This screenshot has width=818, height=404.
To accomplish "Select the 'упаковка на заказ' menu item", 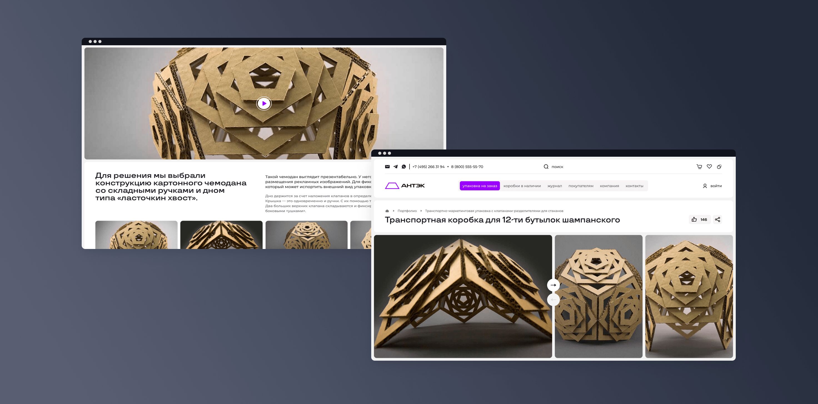I will tap(480, 186).
